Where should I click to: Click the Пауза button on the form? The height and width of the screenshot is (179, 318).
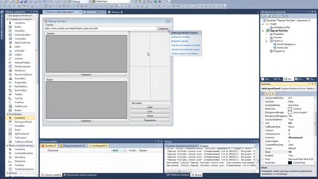click(x=150, y=116)
